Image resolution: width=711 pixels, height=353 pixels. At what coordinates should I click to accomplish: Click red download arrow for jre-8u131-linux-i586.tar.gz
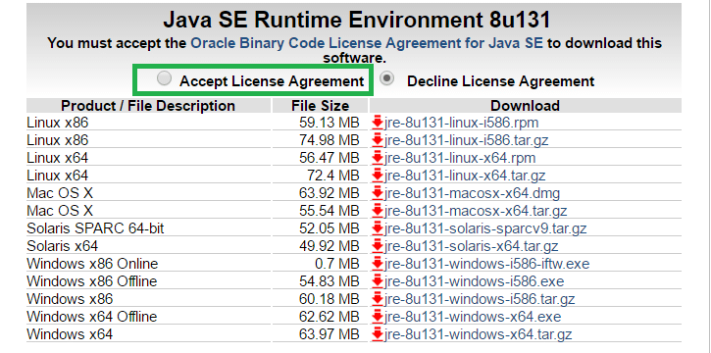coord(378,140)
